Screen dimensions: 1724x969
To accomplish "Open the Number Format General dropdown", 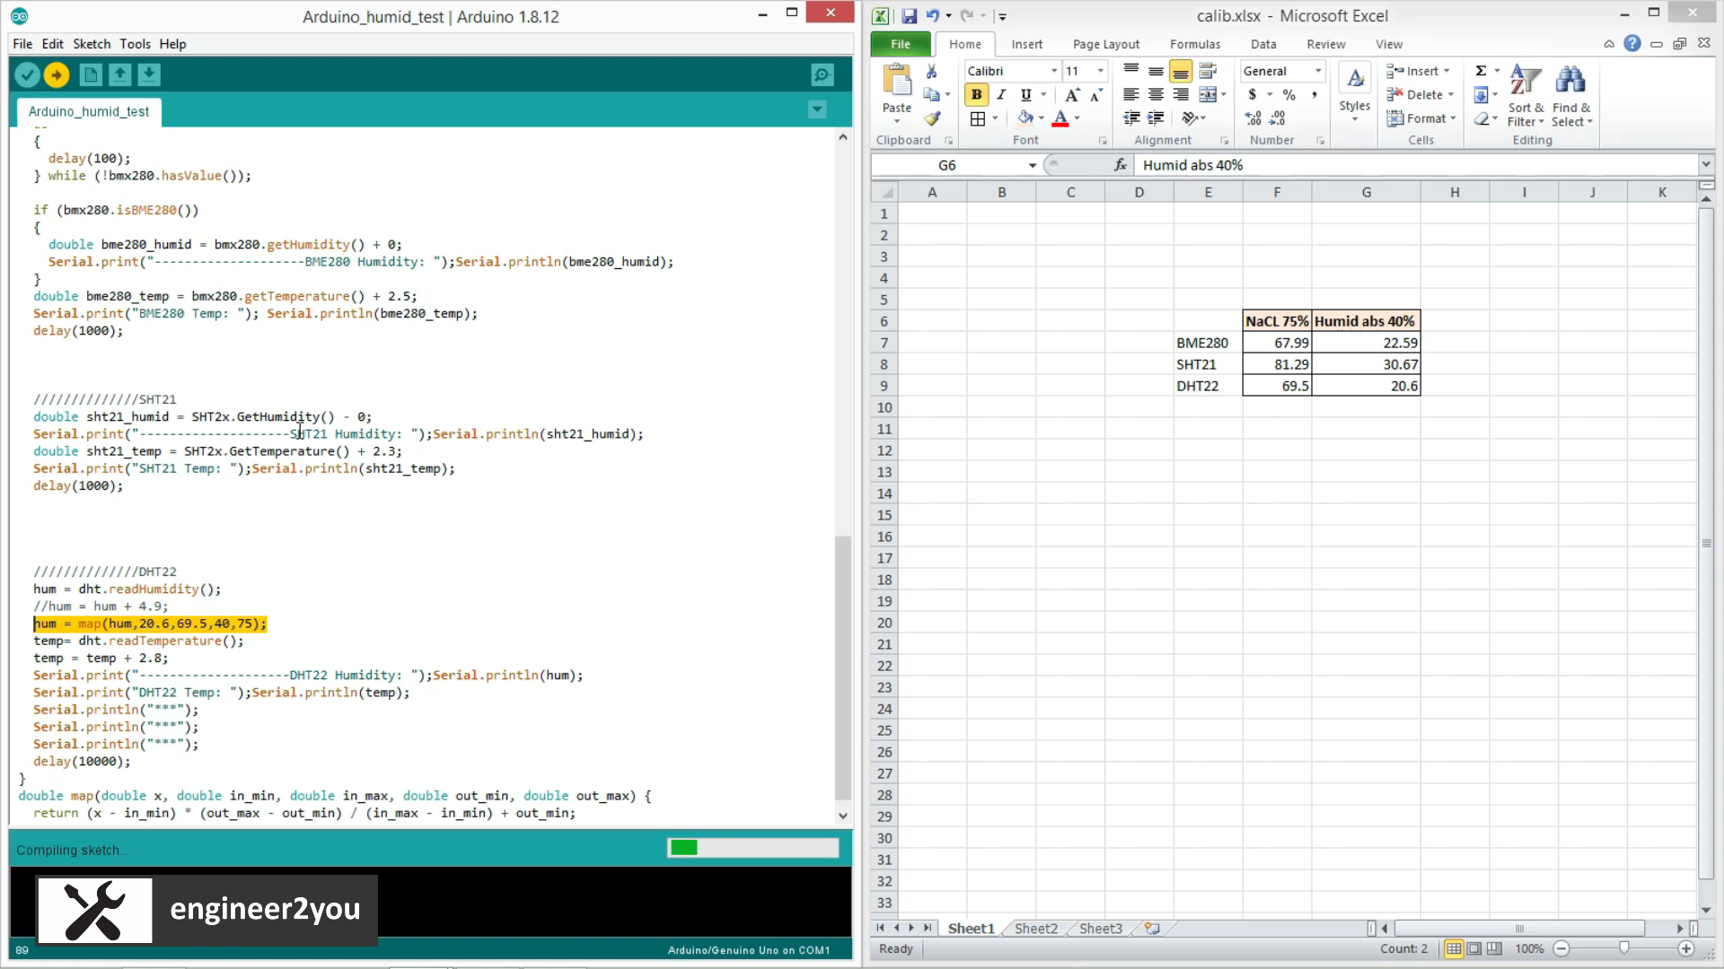I will 1318,71.
